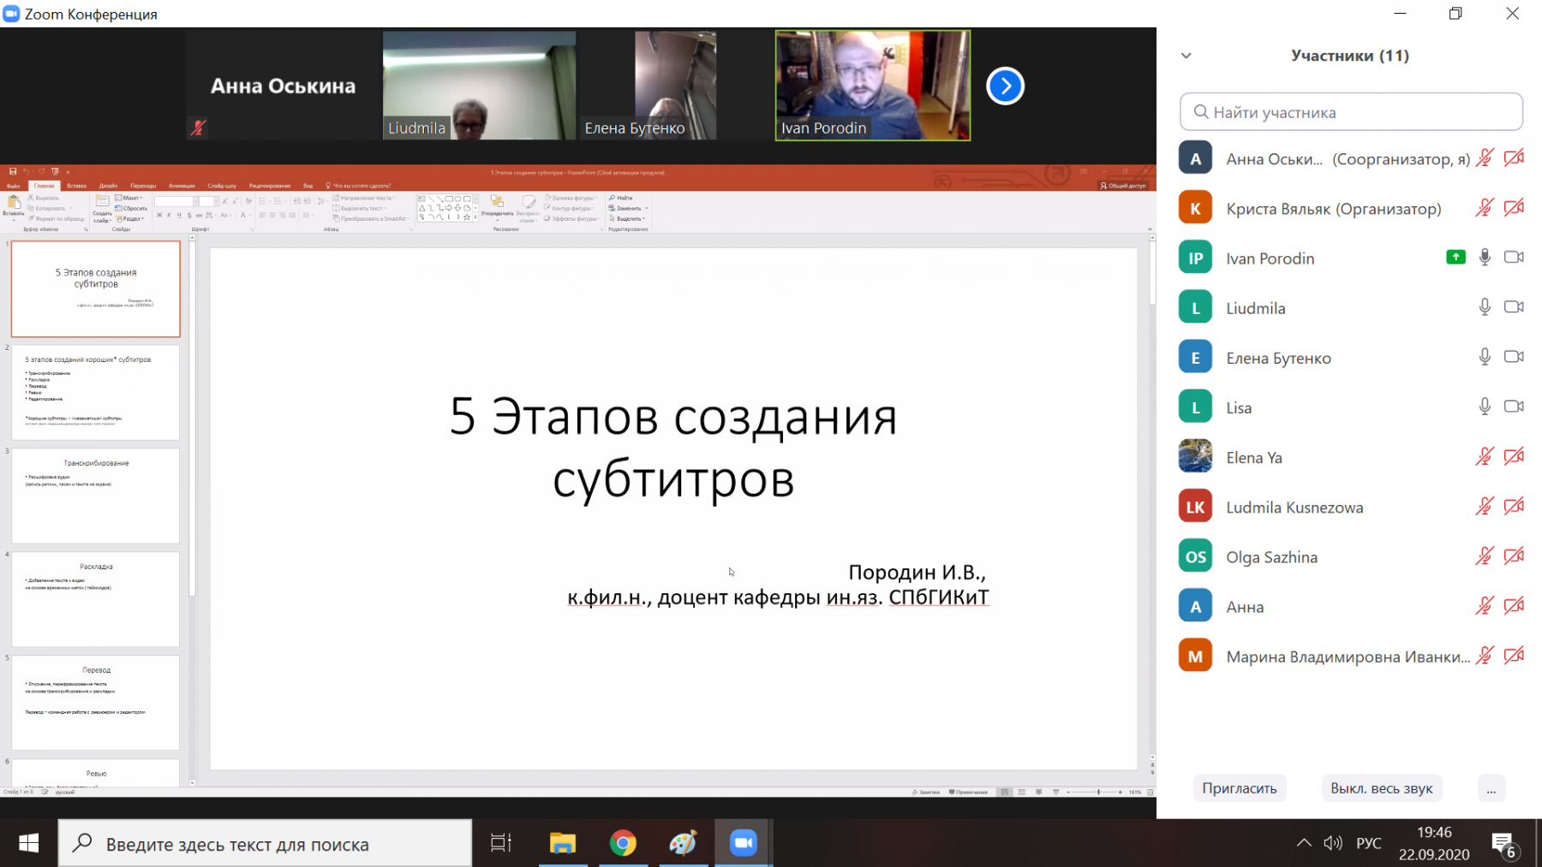Click the Сбросить reset button
1542x867 pixels.
(x=131, y=208)
